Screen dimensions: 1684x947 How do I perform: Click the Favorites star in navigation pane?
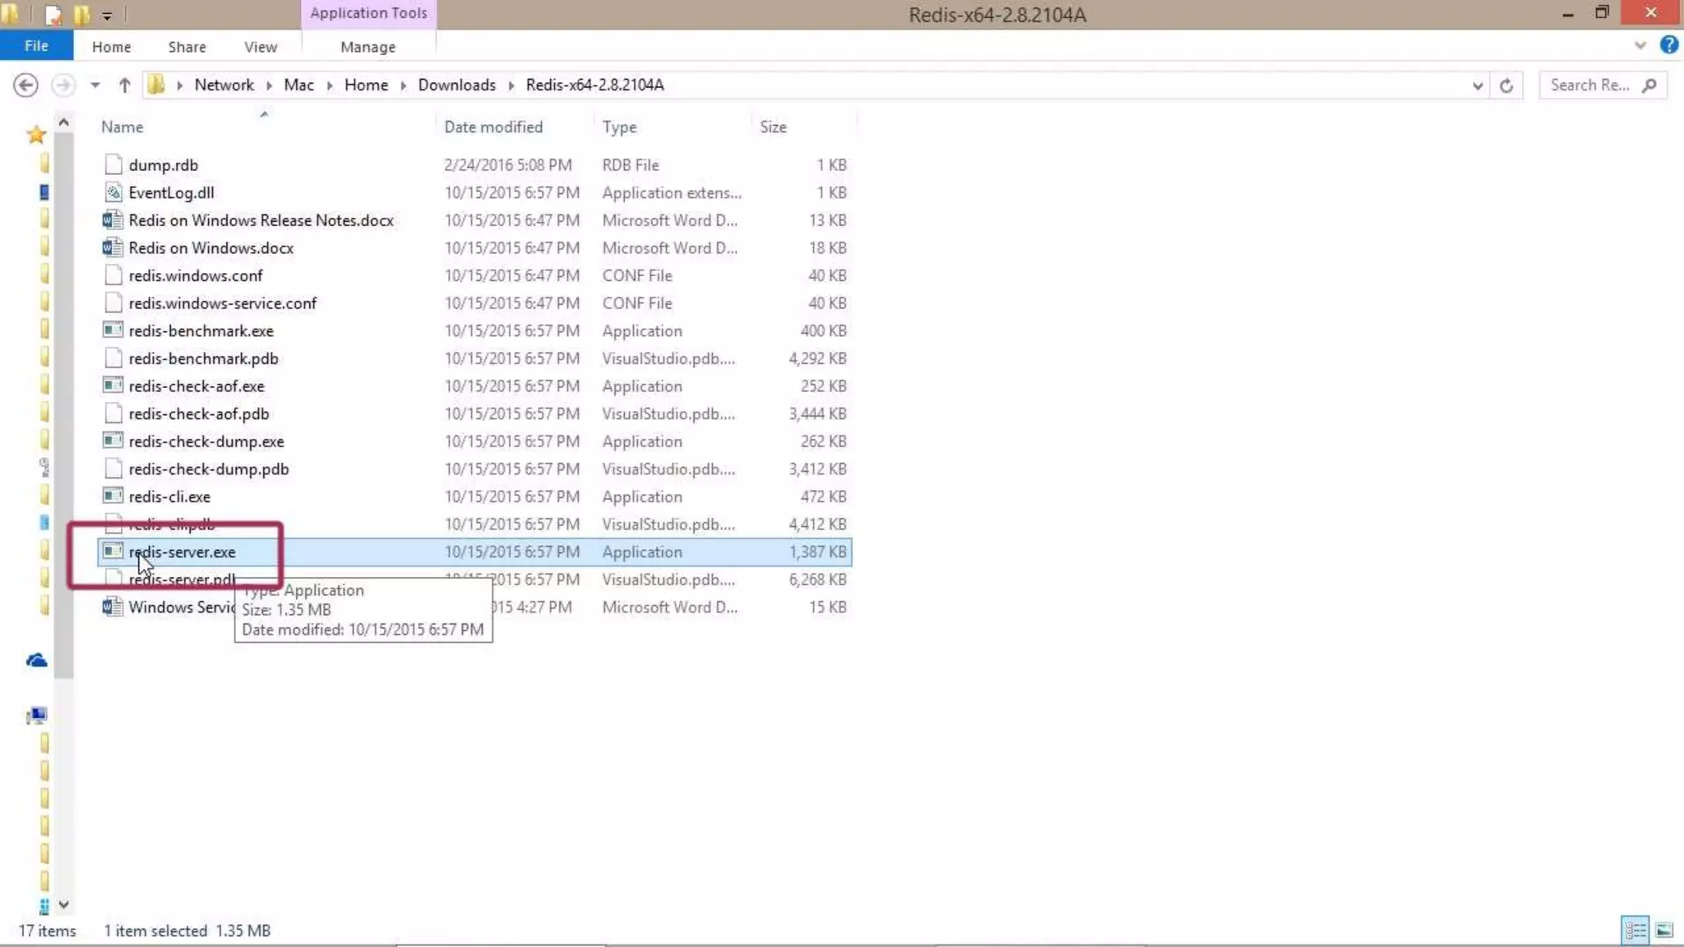[x=36, y=135]
